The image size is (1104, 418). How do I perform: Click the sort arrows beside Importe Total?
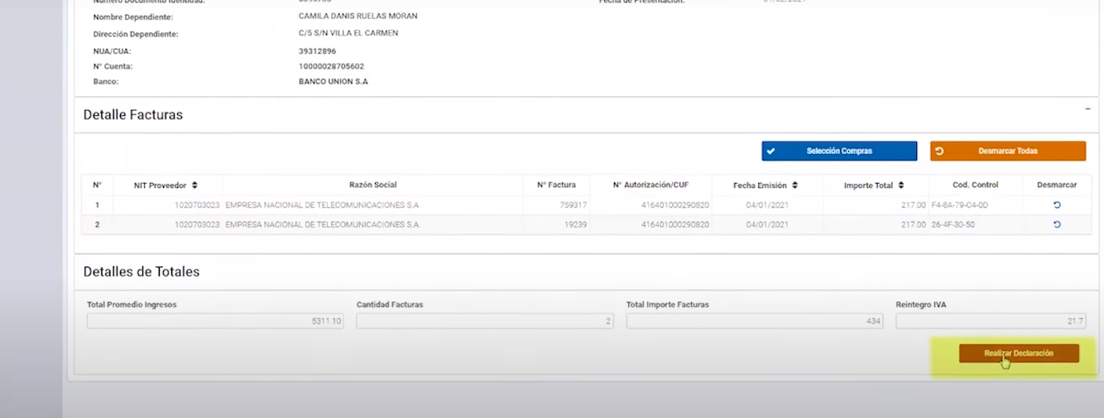pyautogui.click(x=900, y=185)
